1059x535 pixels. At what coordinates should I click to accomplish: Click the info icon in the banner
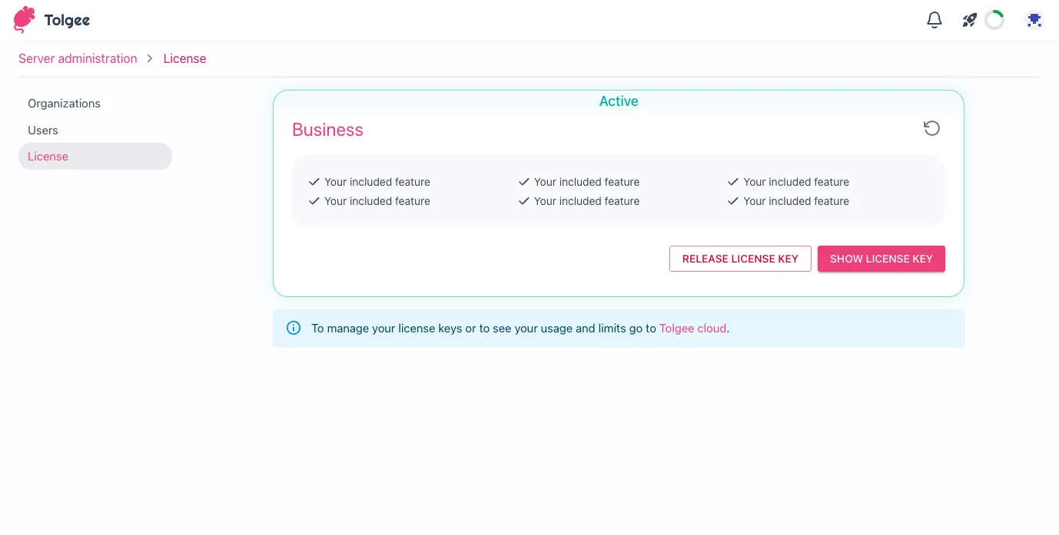point(294,328)
